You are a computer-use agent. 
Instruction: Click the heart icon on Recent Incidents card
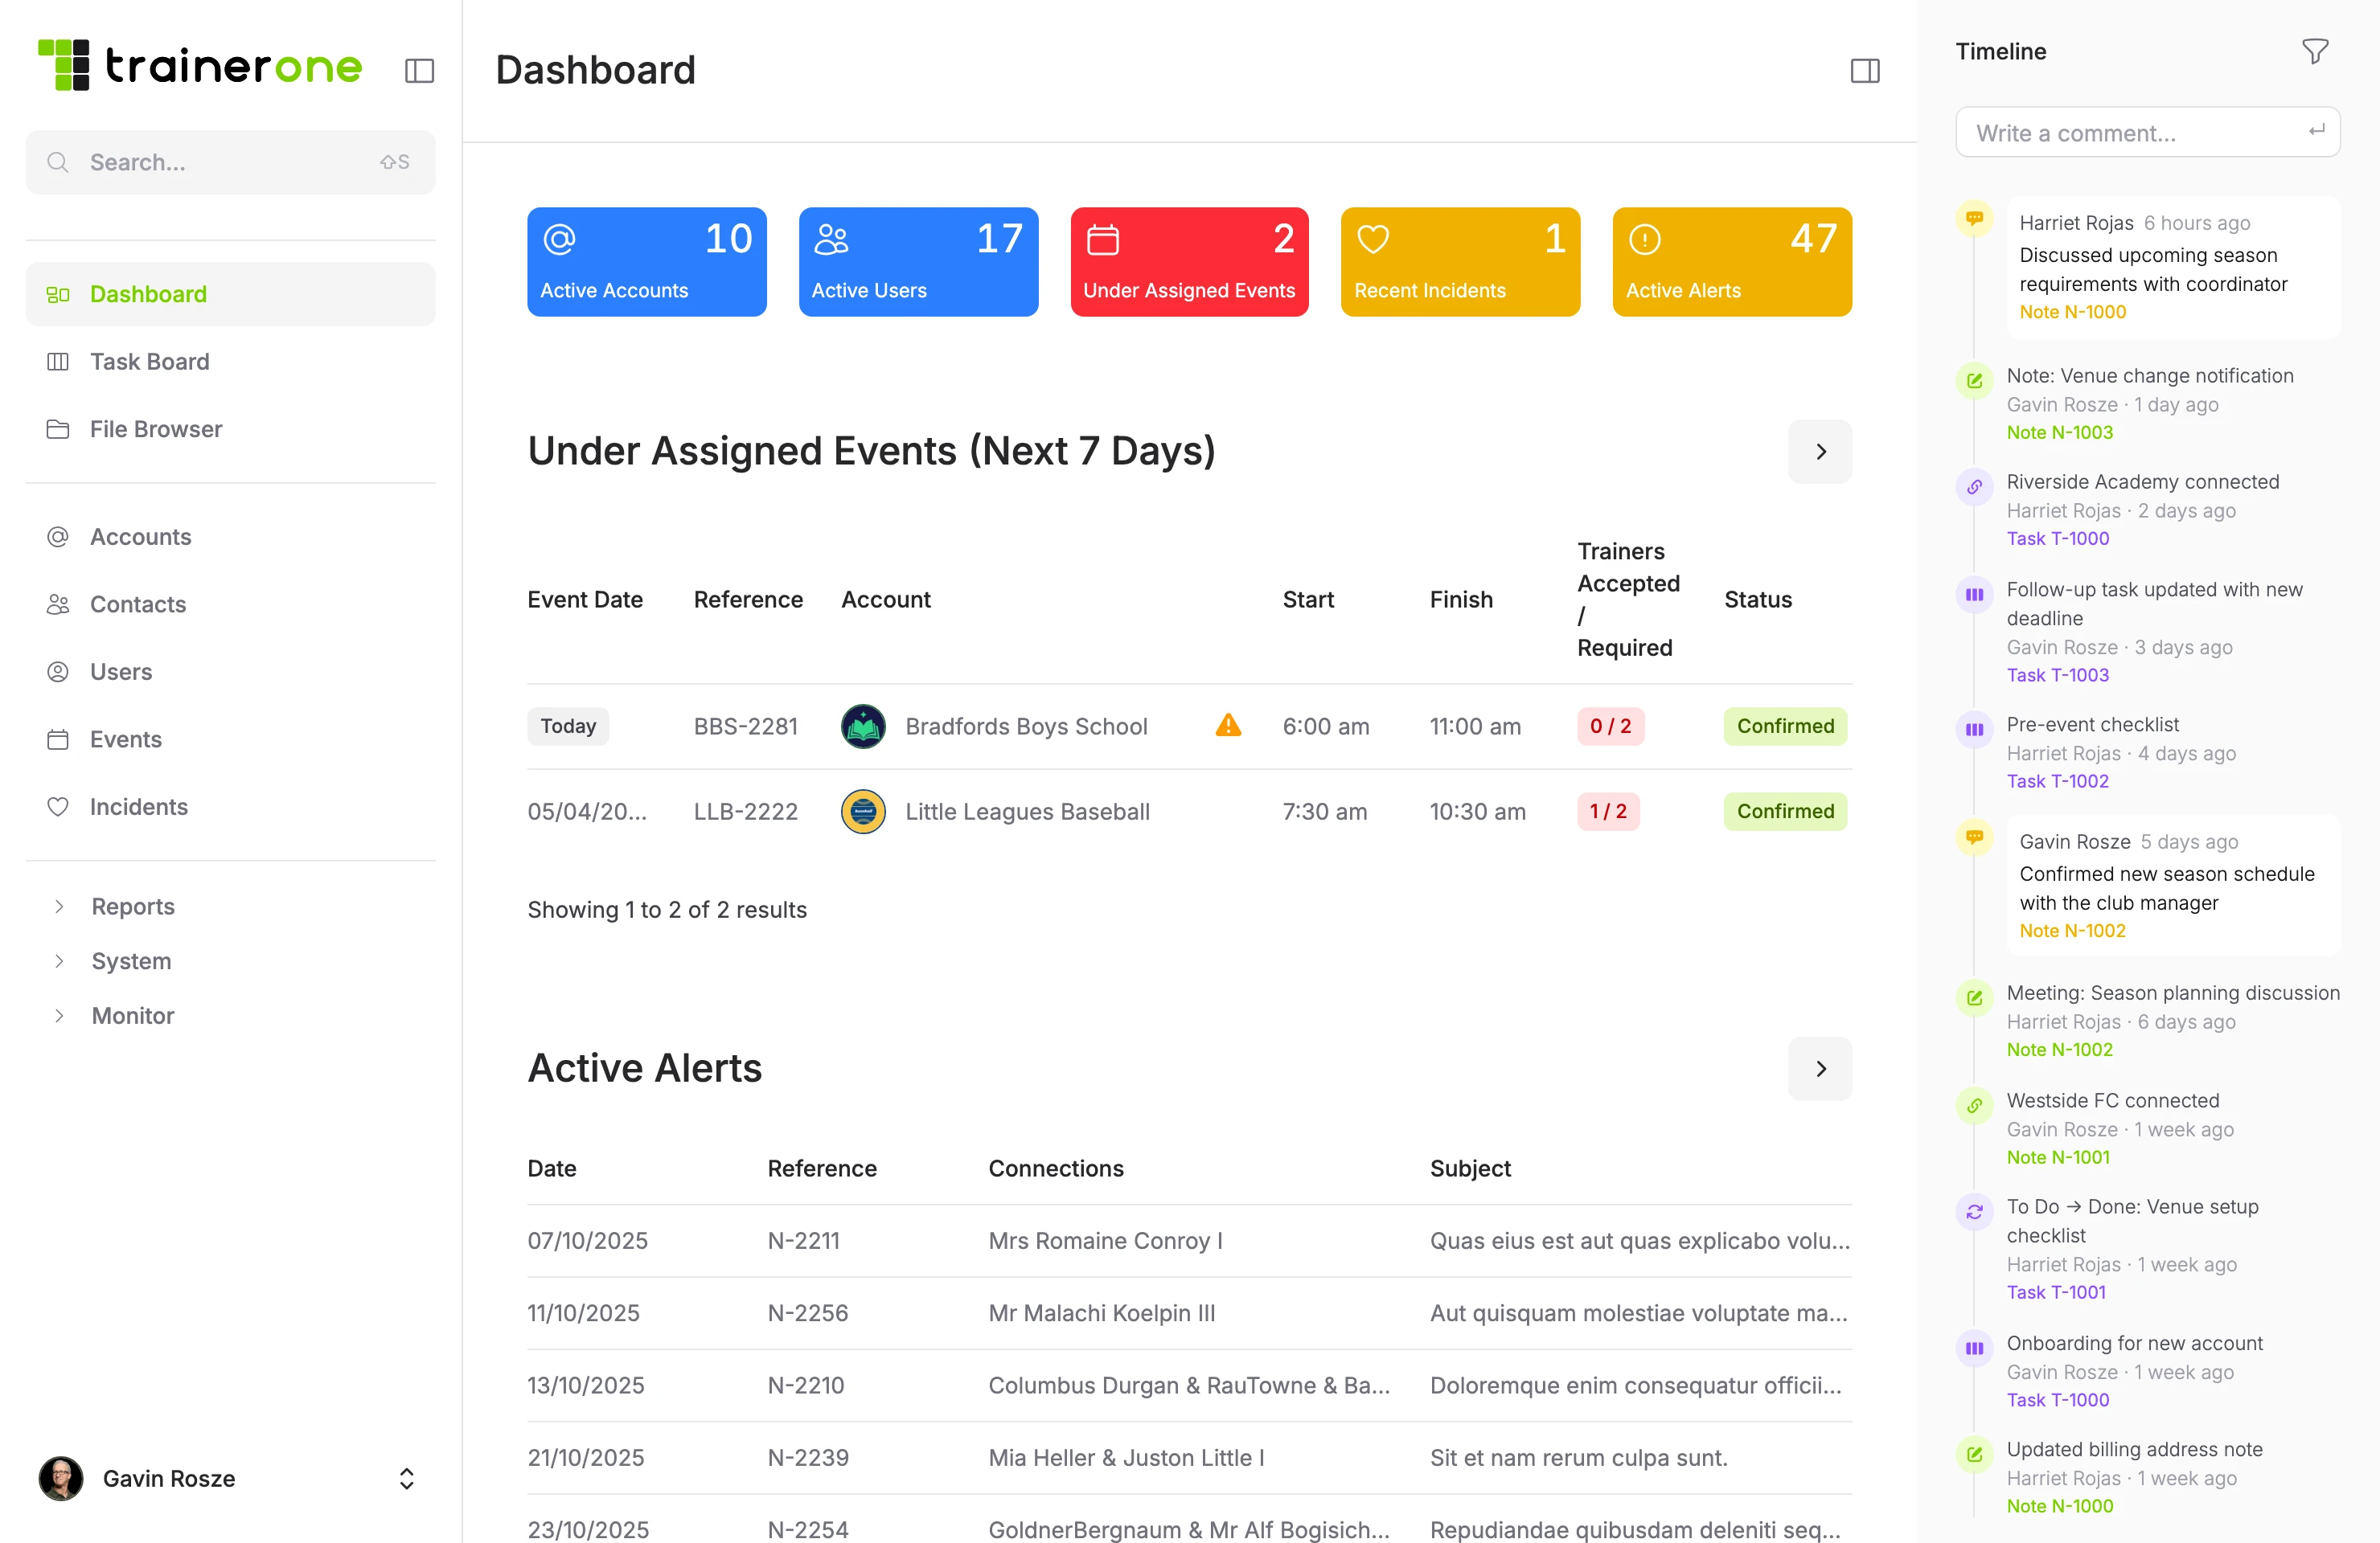coord(1374,239)
